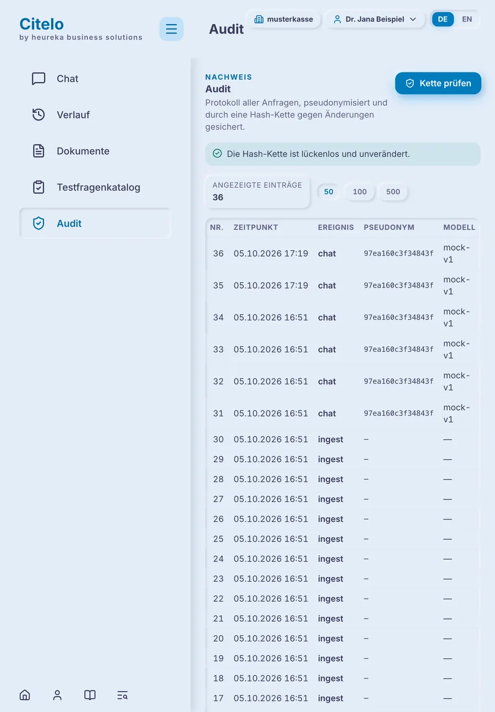
Task: Open the Testfragenkatalog menu item
Action: coord(95,187)
